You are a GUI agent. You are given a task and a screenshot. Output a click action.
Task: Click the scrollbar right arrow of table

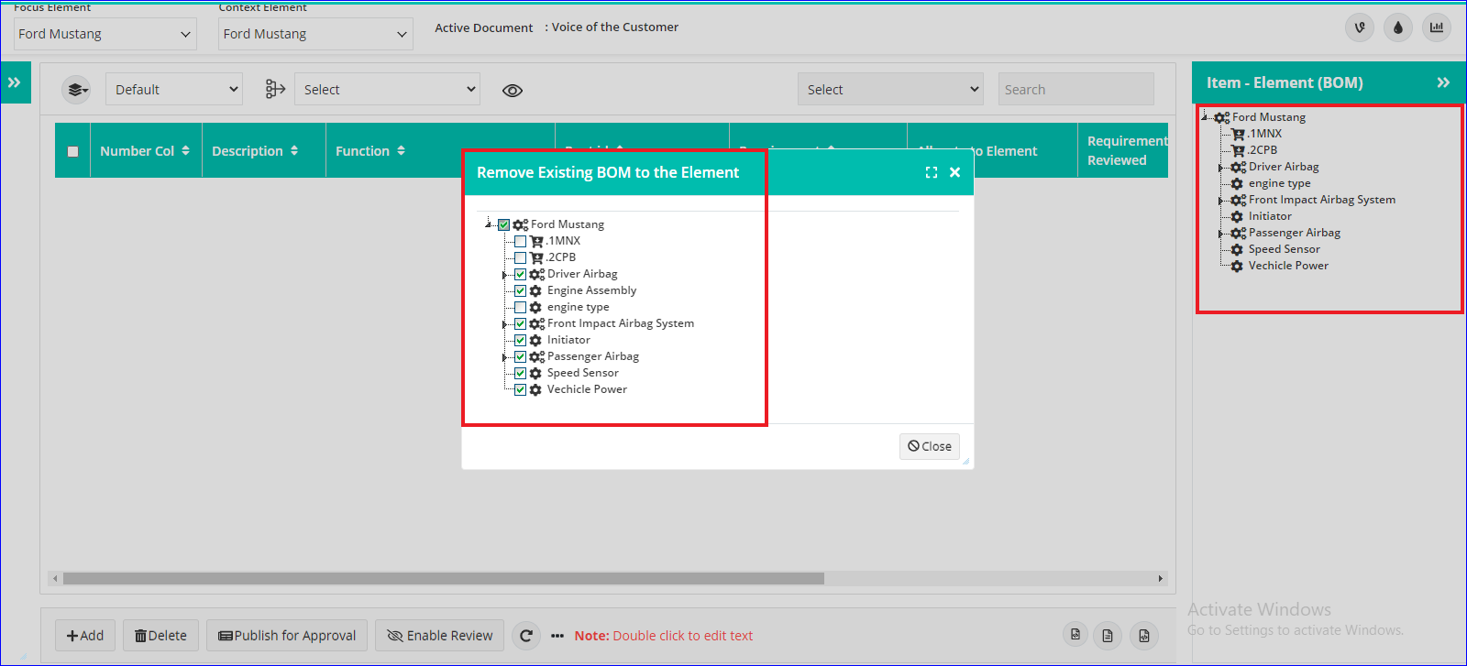click(1161, 579)
